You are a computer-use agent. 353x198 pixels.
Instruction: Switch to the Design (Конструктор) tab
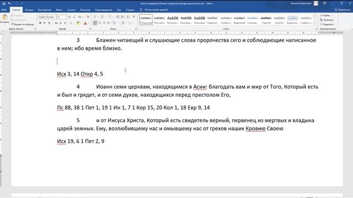[x=44, y=10]
